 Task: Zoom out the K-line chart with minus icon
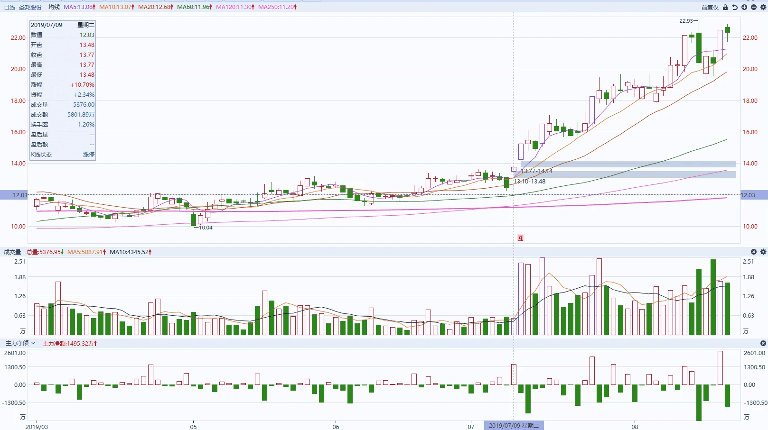point(754,7)
